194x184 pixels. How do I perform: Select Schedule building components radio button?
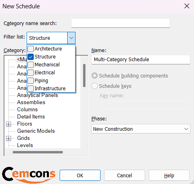click(95, 76)
